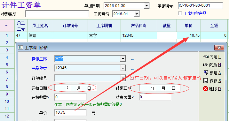
Task: Select the 单价 column header
Action: [189, 26]
